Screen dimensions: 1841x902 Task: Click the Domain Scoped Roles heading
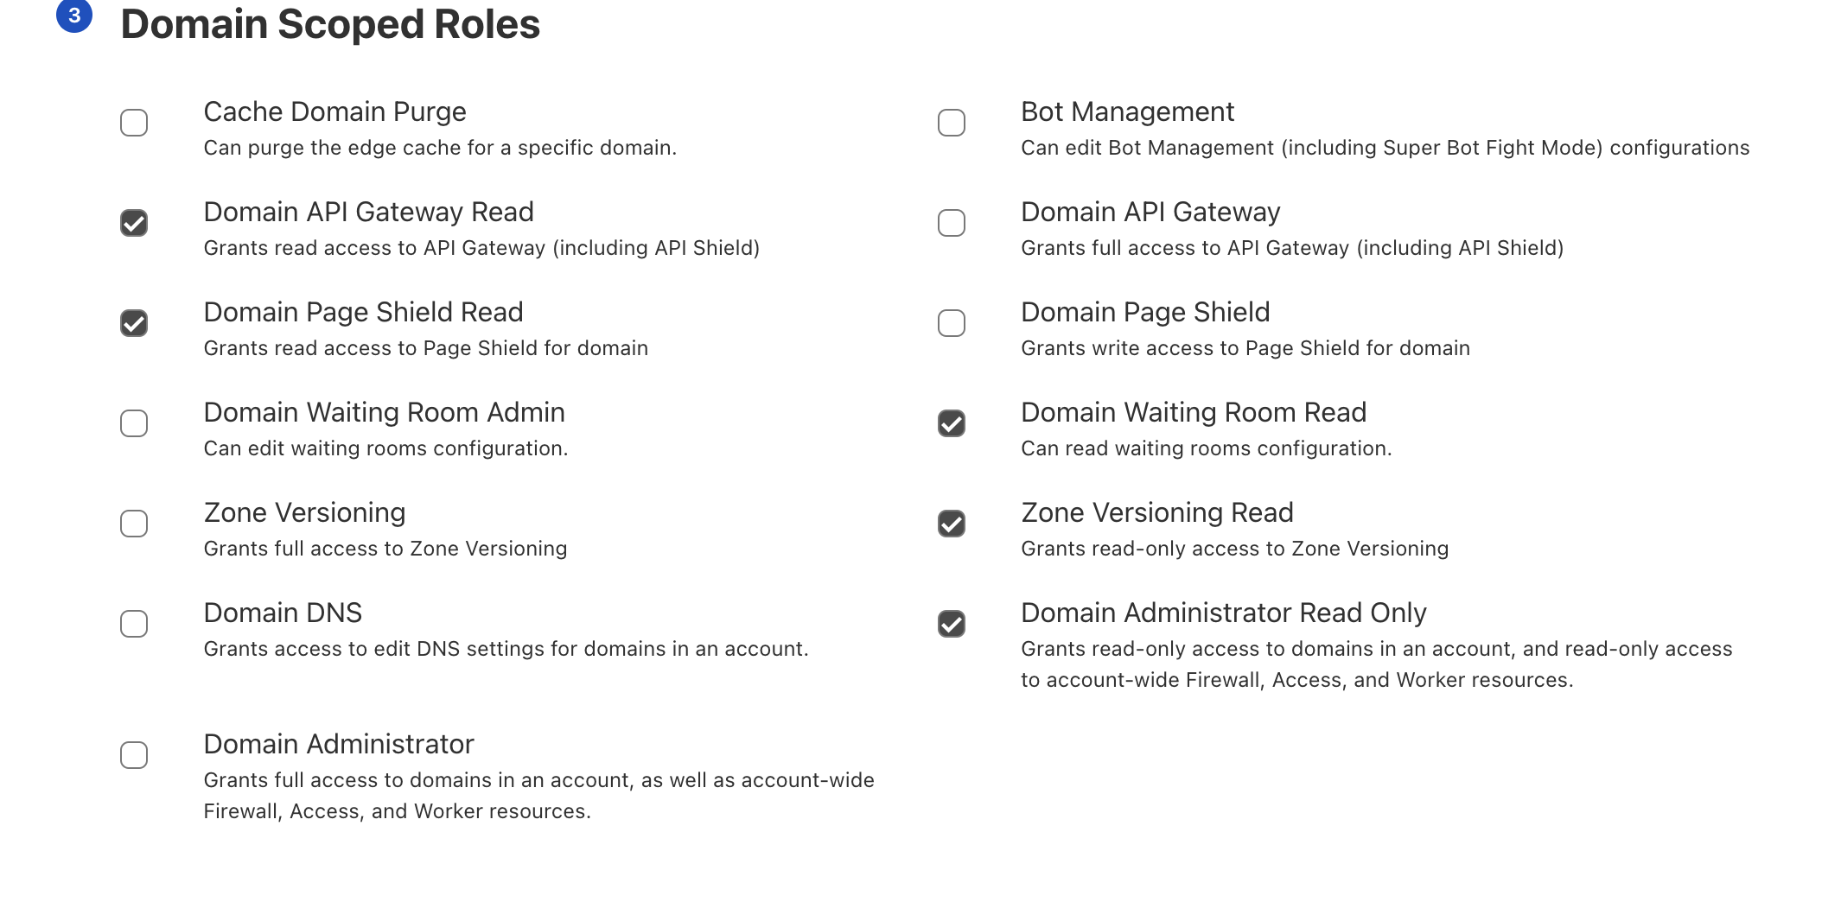pos(330,24)
